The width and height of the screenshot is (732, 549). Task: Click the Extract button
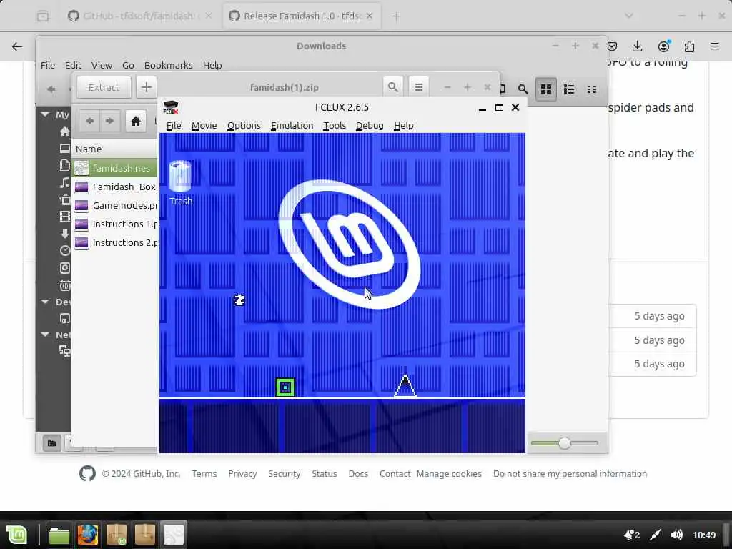tap(104, 87)
